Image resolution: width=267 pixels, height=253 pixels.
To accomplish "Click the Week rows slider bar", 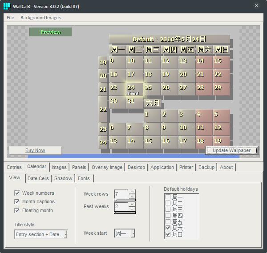I will [x=125, y=200].
